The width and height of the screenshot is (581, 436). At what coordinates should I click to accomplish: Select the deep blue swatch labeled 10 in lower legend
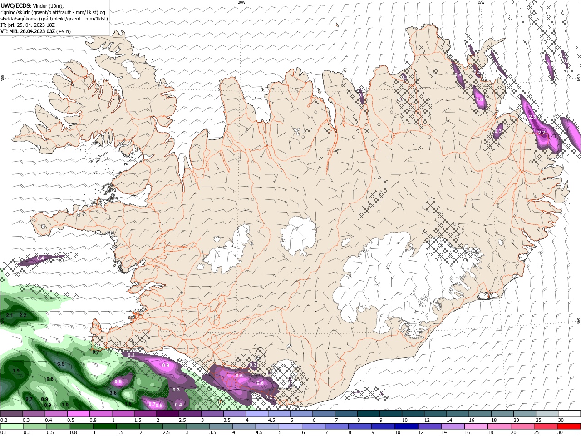tap(406, 426)
